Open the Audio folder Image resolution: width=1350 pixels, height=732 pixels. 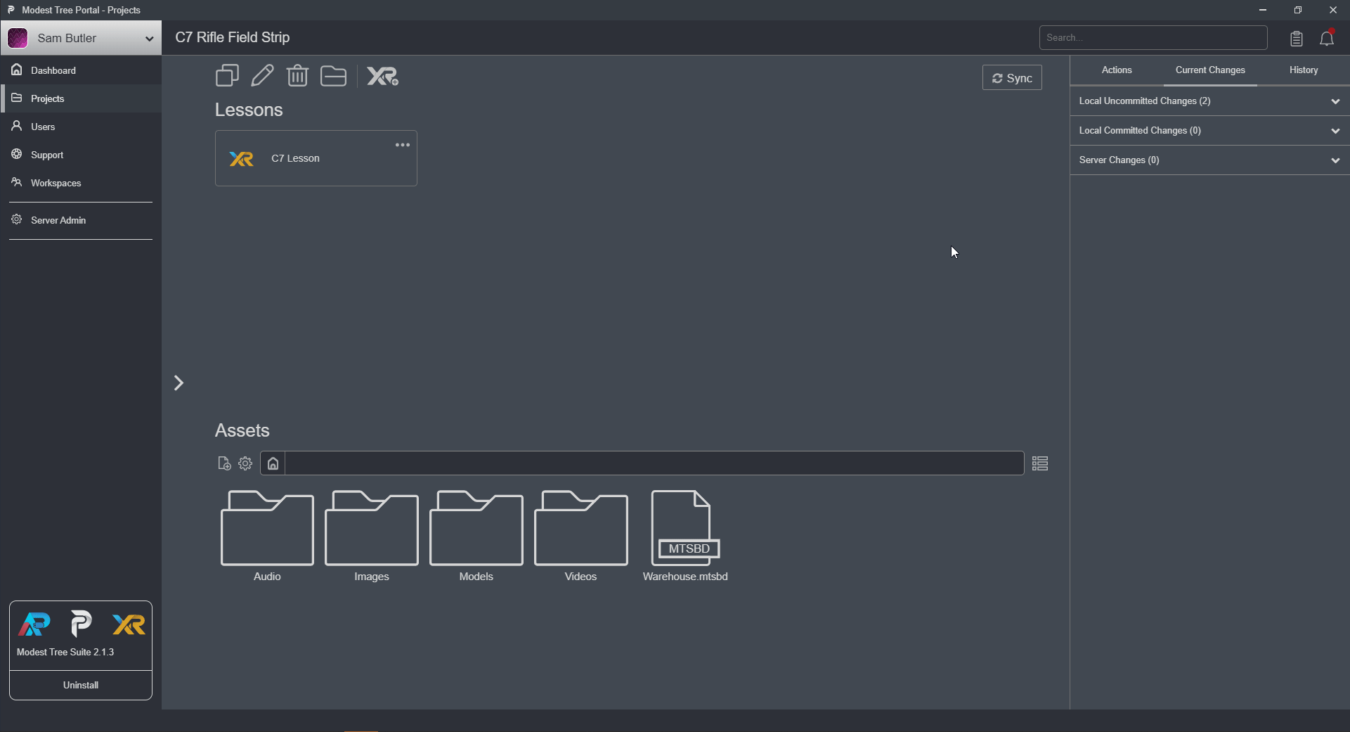point(267,536)
